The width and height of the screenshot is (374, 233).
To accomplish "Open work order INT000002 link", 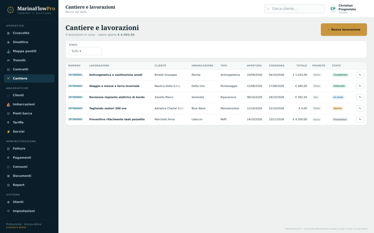I will [75, 86].
